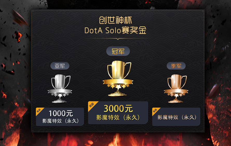Viewport: 231px width, 146px height.
Task: Click 影魔特效（永久）on the third-place card
Action: click(x=177, y=117)
